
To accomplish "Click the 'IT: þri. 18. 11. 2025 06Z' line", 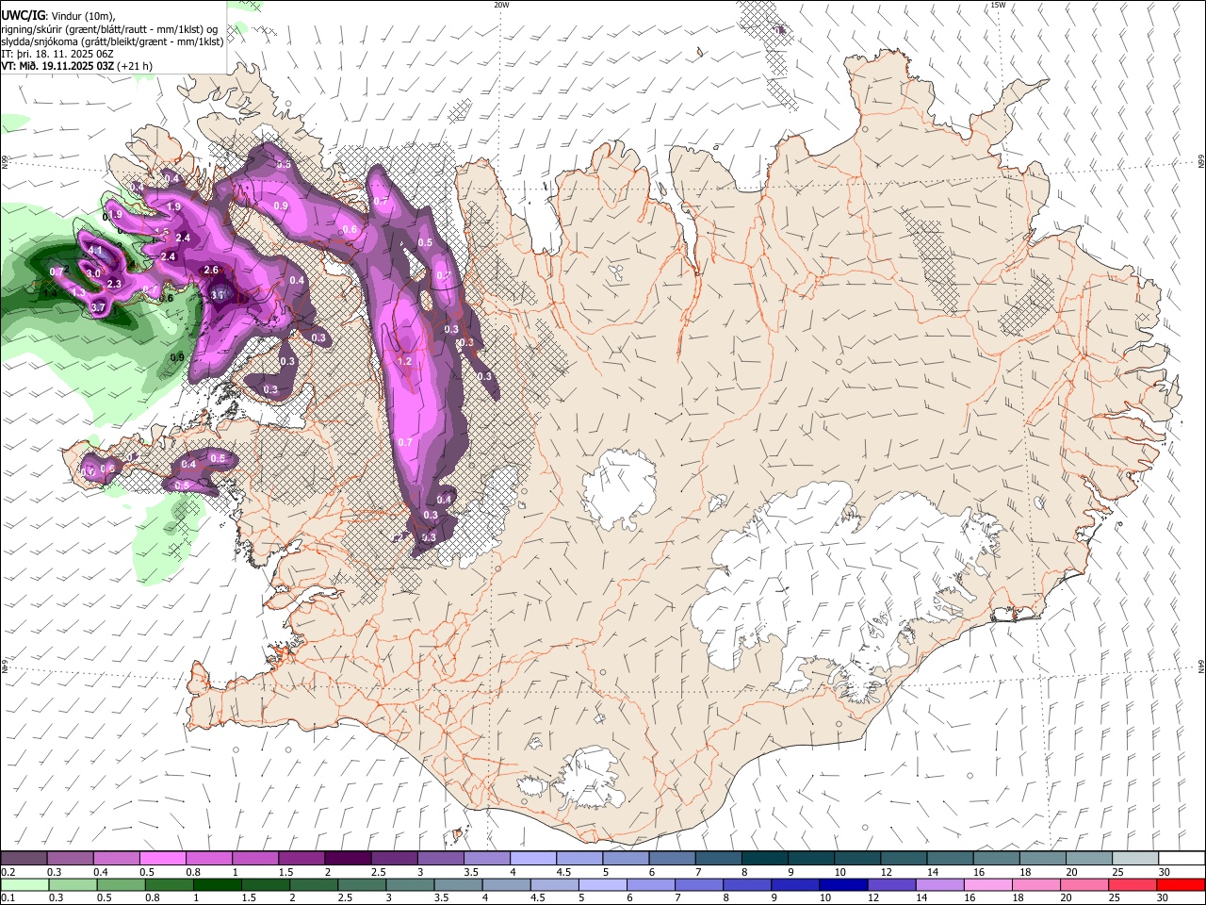I will click(x=57, y=54).
